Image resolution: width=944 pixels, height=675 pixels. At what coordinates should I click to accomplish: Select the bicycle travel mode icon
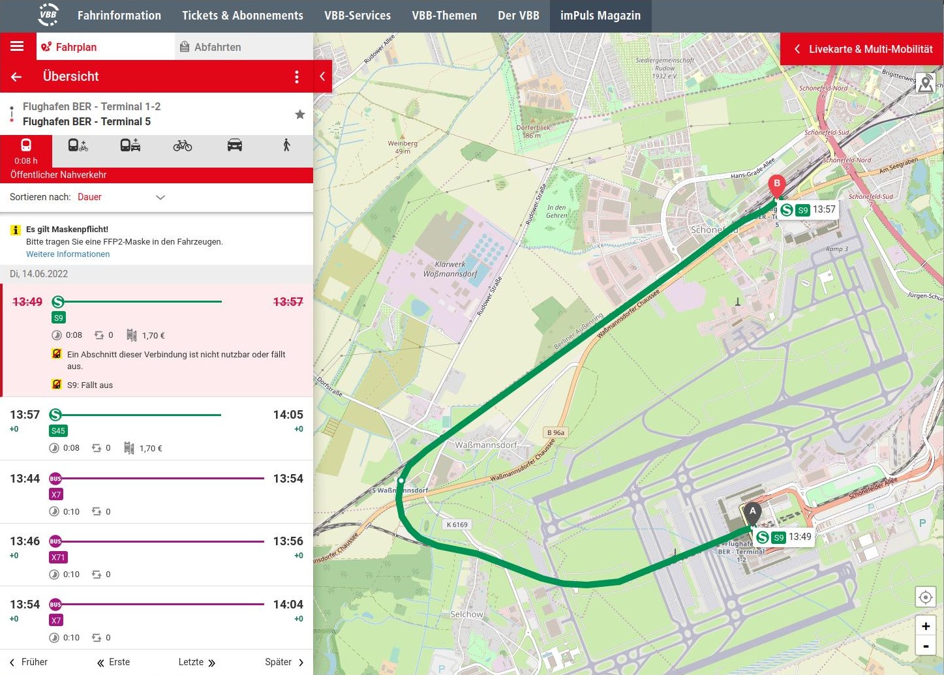click(183, 145)
